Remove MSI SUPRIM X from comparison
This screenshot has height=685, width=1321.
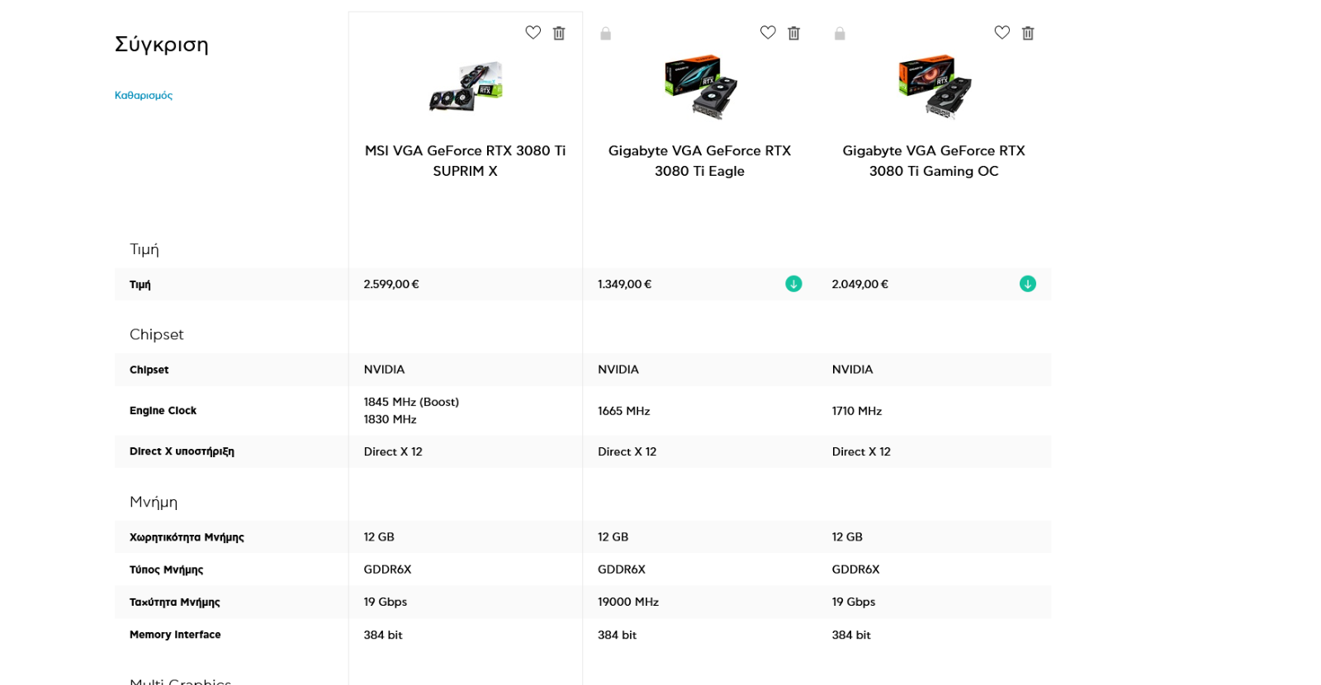click(559, 33)
